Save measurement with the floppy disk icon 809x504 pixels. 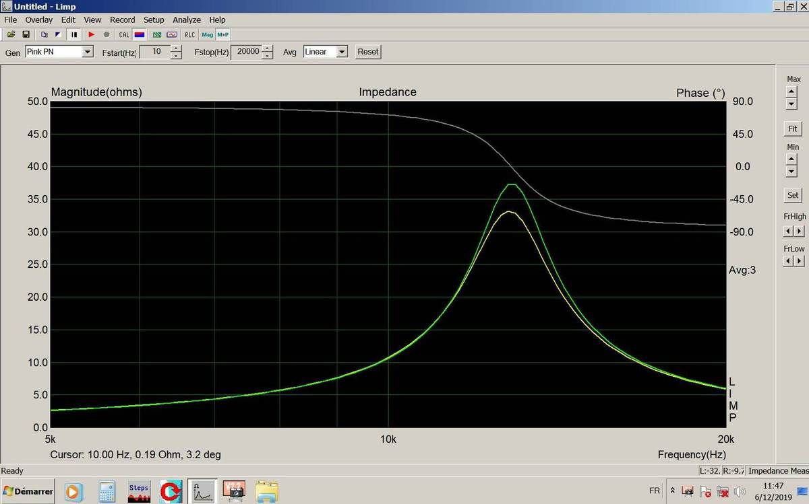click(26, 34)
